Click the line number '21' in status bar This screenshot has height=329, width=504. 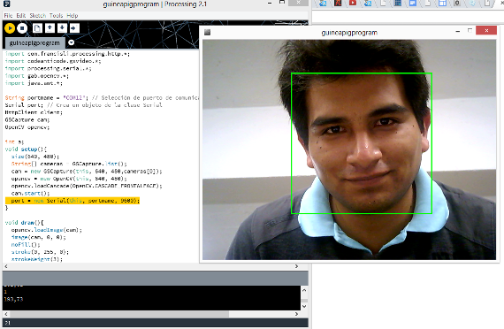8,323
